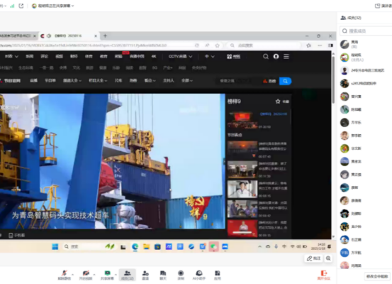Click the browser search box beside address bar
Screen dimensions: 392x284
coord(264,45)
